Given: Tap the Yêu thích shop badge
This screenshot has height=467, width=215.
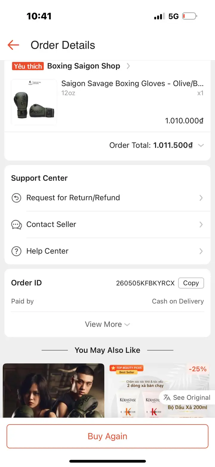Looking at the screenshot, I should click(28, 66).
